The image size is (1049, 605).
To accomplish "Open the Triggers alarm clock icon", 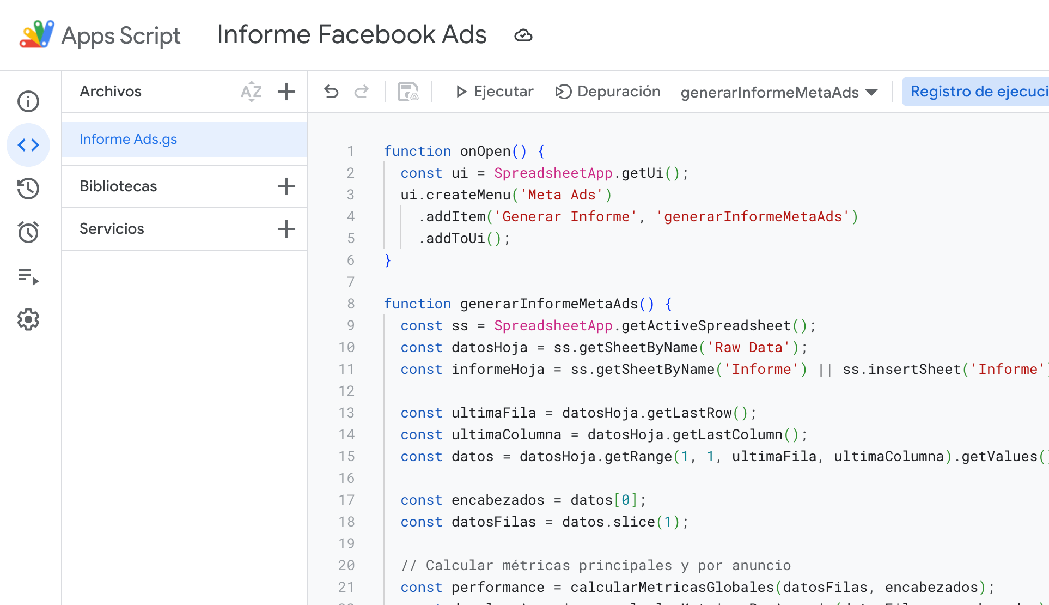I will click(x=28, y=232).
